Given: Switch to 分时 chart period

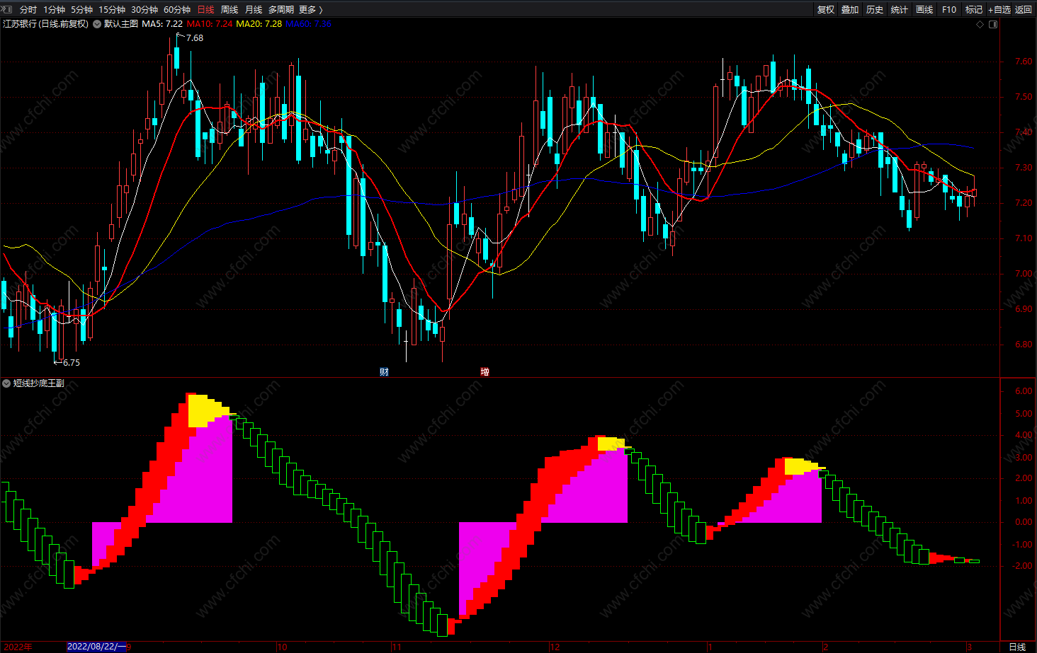Looking at the screenshot, I should 28,9.
